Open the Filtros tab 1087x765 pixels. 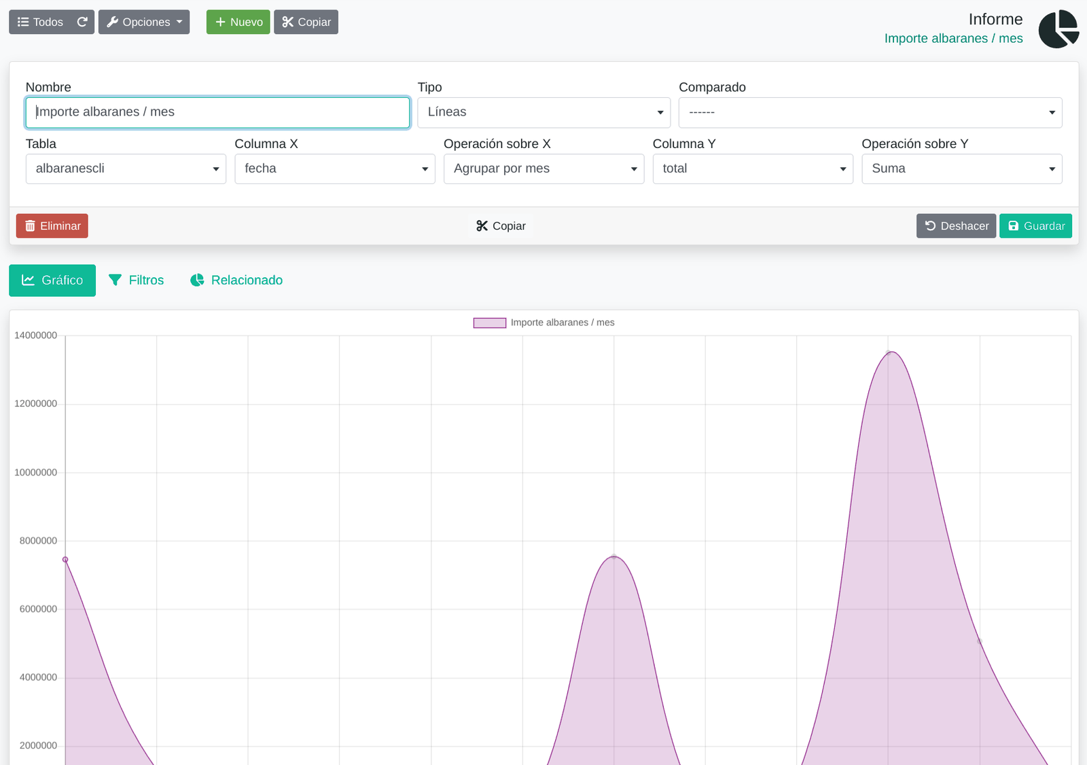[137, 281]
